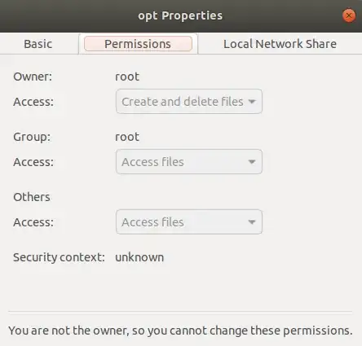Open the 'Create and delete files' dropdown
The width and height of the screenshot is (362, 346).
(189, 102)
